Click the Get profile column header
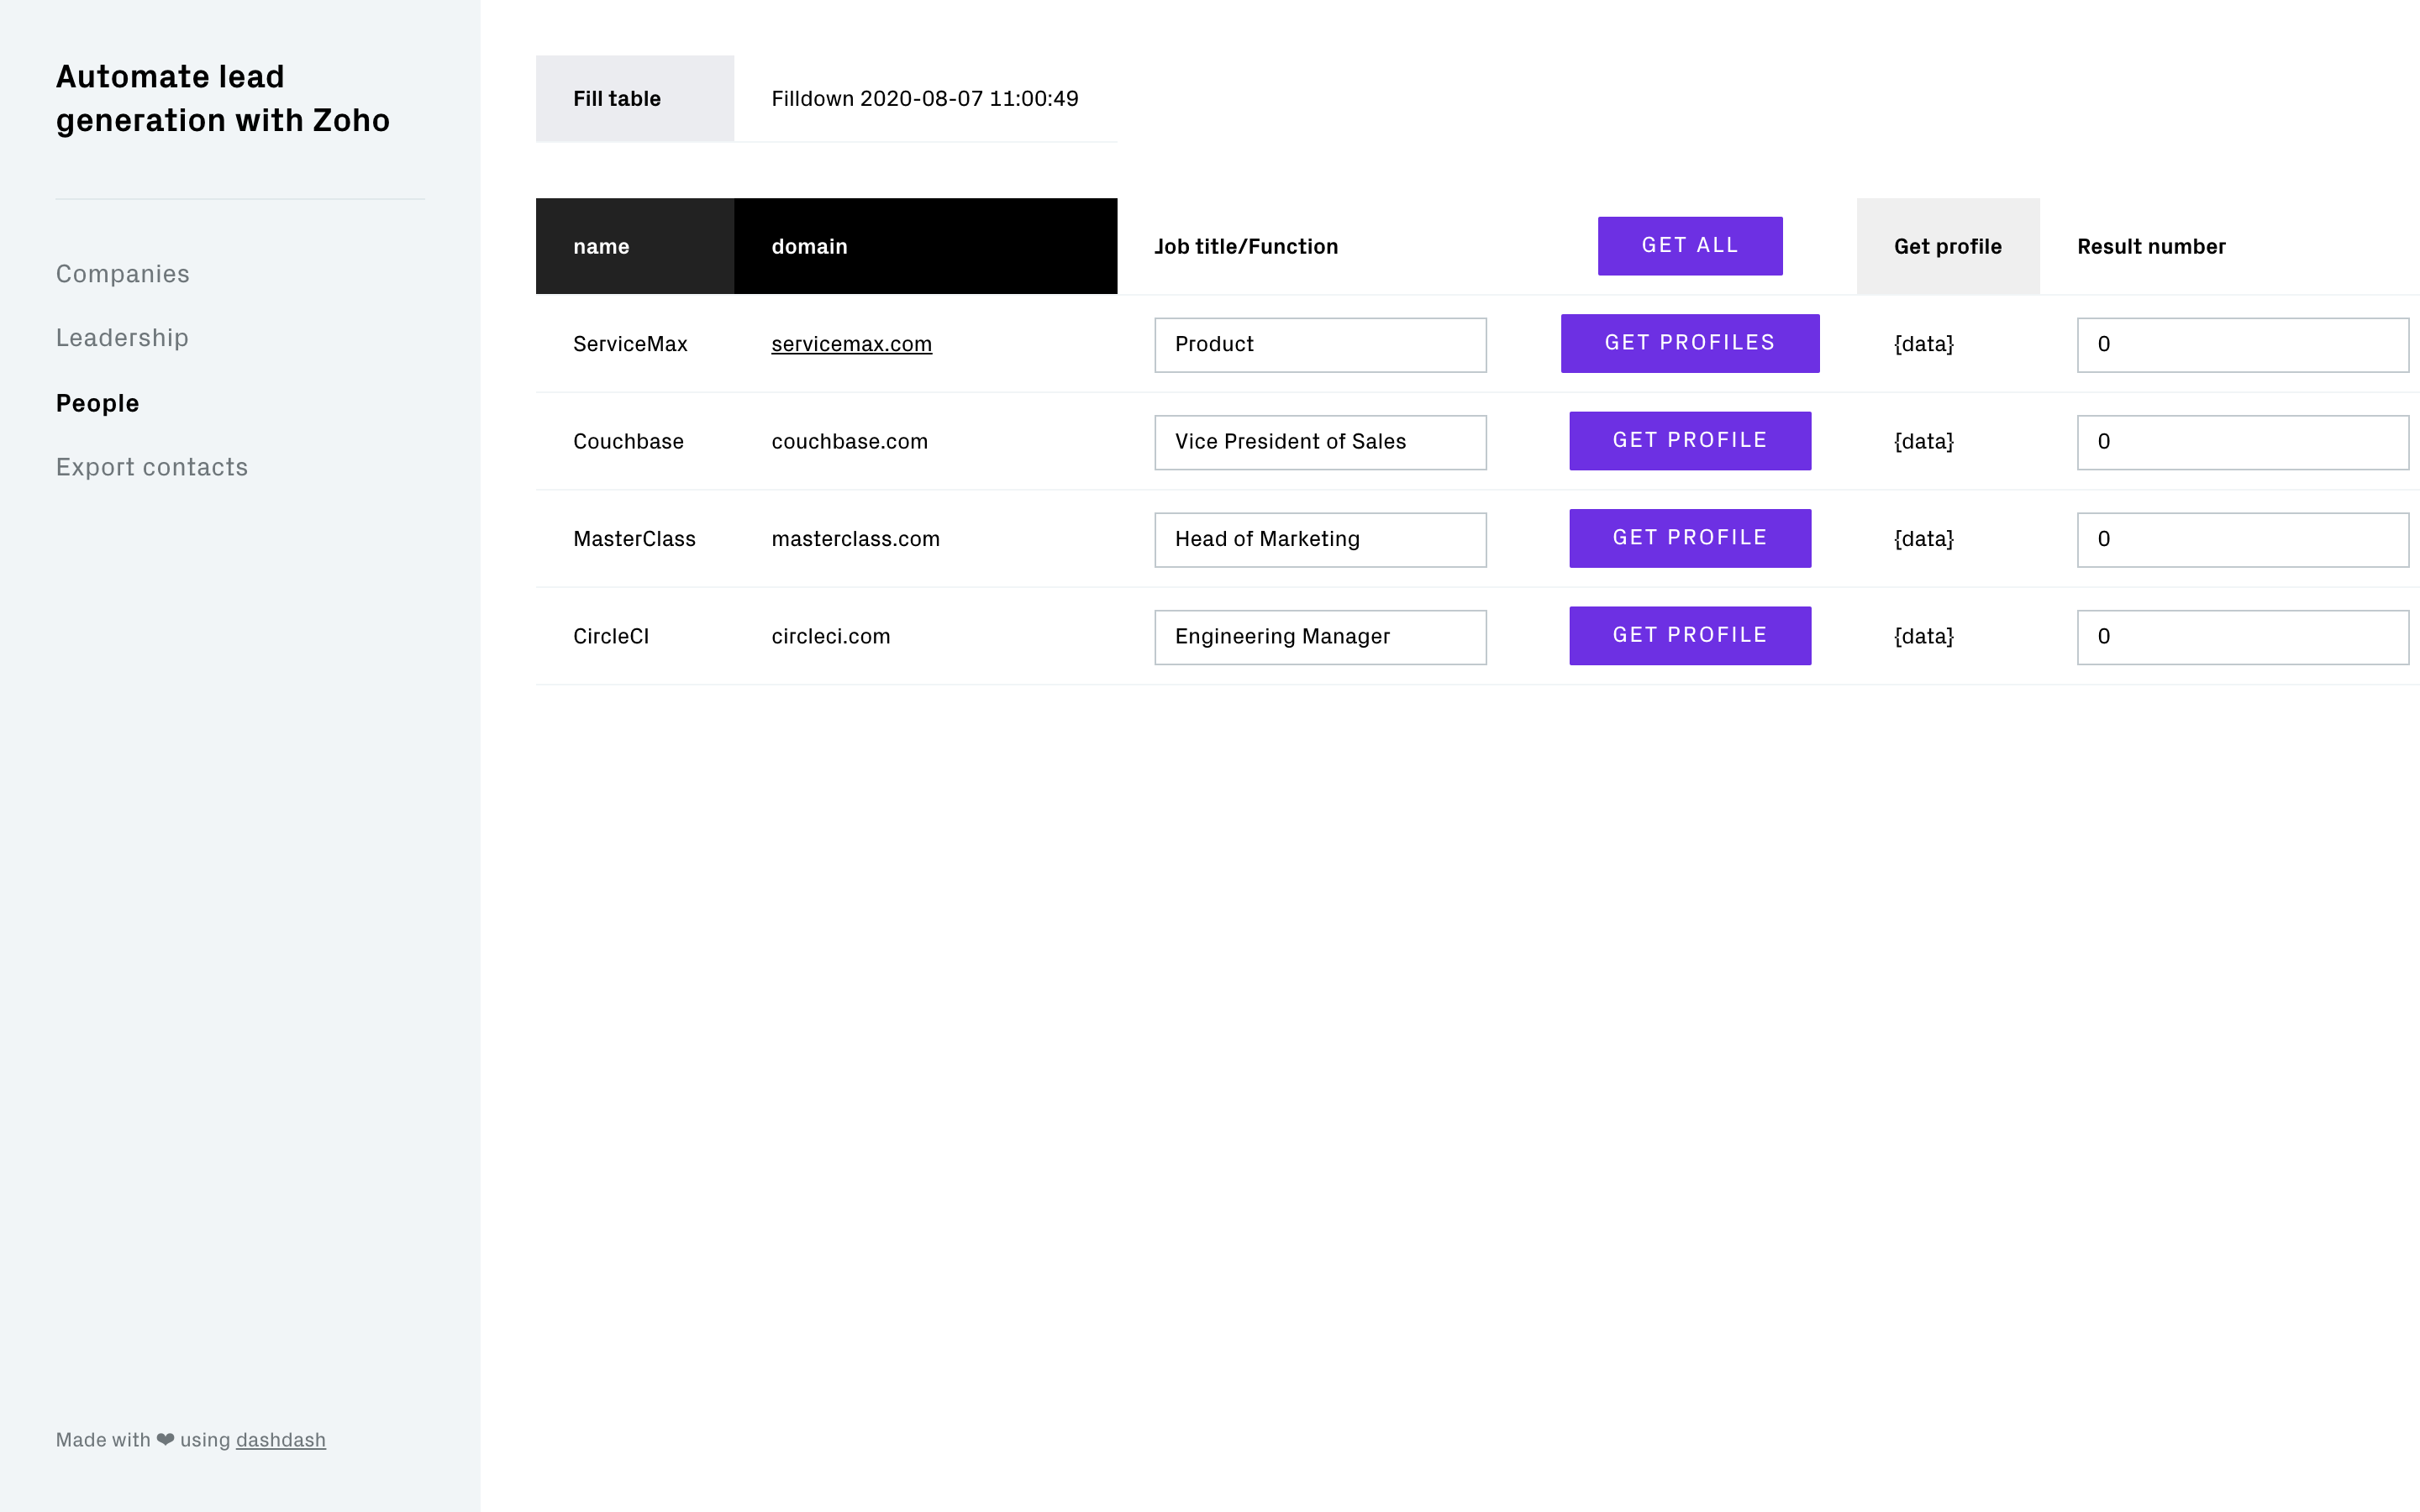The width and height of the screenshot is (2420, 1512). tap(1948, 246)
